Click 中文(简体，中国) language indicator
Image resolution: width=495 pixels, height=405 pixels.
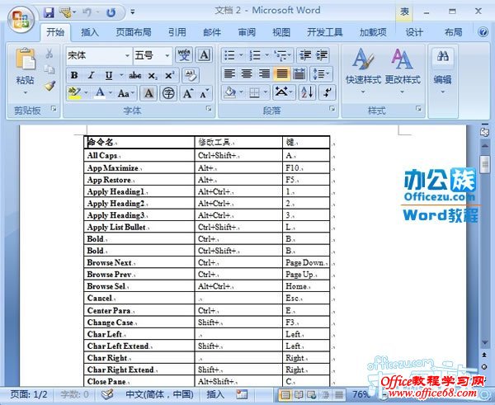pos(159,394)
